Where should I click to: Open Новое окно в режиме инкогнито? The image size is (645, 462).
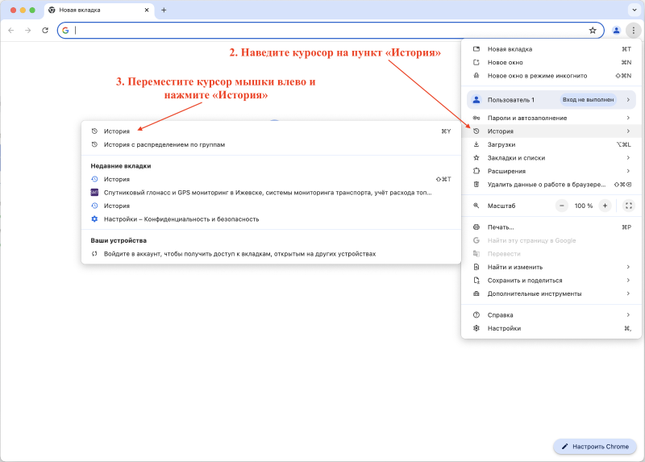pyautogui.click(x=551, y=76)
